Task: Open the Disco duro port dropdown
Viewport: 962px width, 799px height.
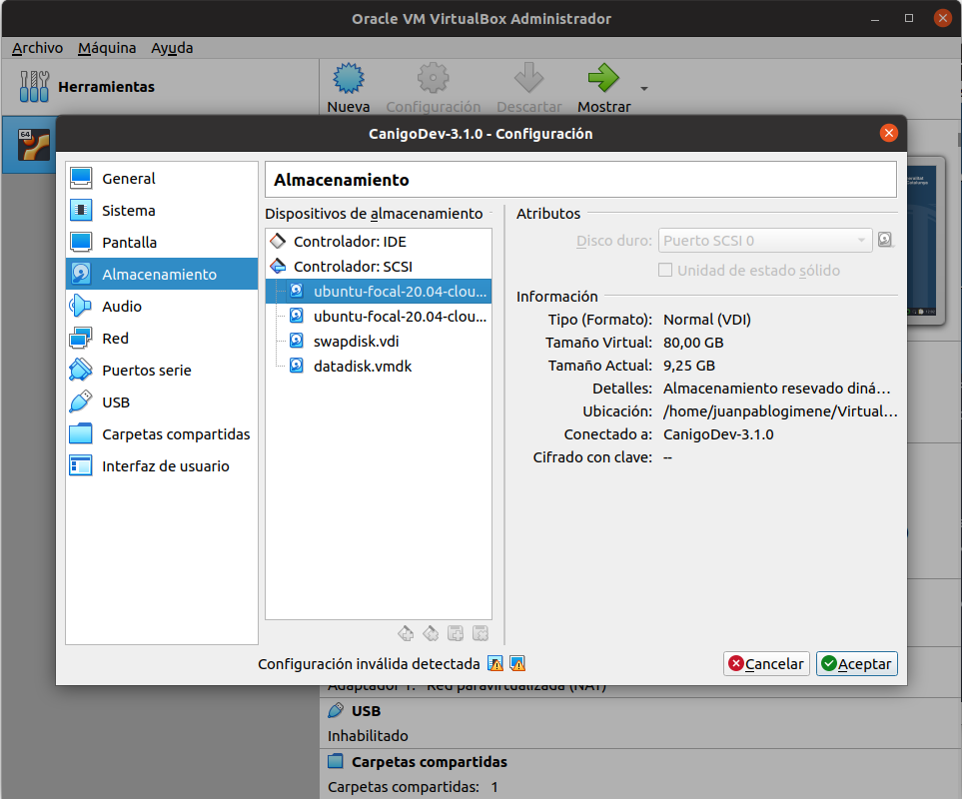Action: (764, 241)
